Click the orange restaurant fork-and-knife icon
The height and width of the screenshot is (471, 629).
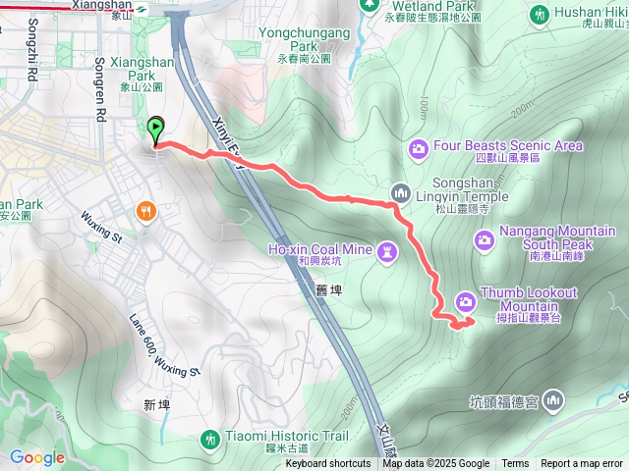point(146,212)
